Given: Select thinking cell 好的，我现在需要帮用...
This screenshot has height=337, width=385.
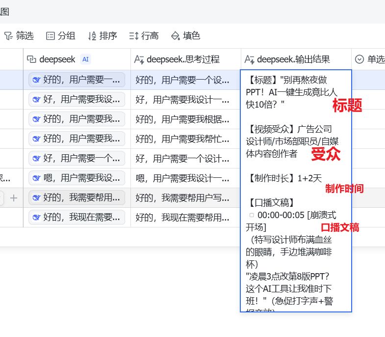Looking at the screenshot, I should (x=185, y=218).
